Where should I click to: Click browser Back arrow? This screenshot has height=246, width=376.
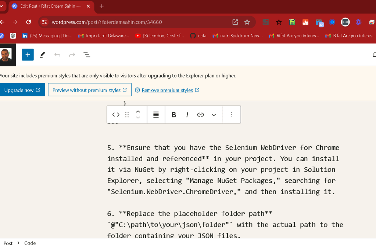(3, 22)
